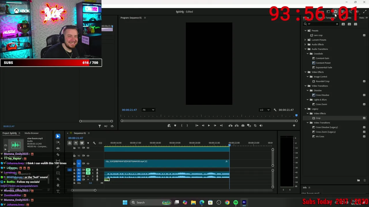Open timeline display settings wrench
This screenshot has width=369, height=207.
click(94, 143)
